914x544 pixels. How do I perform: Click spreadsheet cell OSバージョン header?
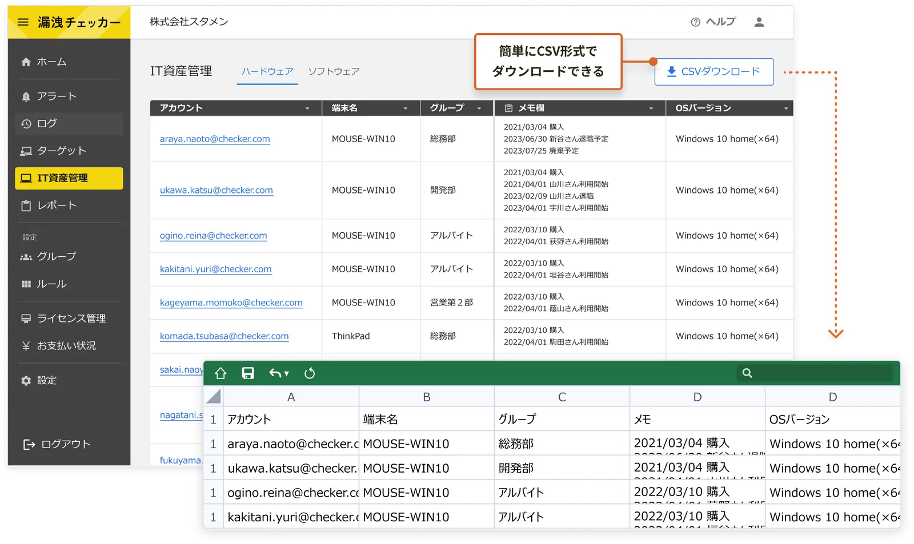point(833,420)
